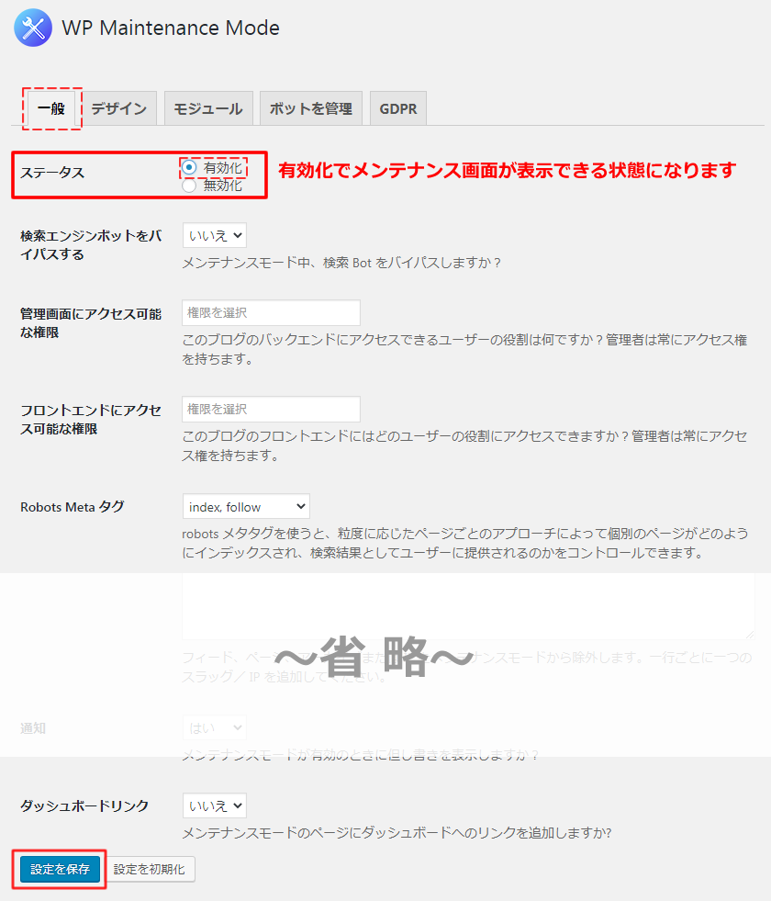Click the WP Maintenance Mode wrench logo icon
The width and height of the screenshot is (771, 901).
33,28
